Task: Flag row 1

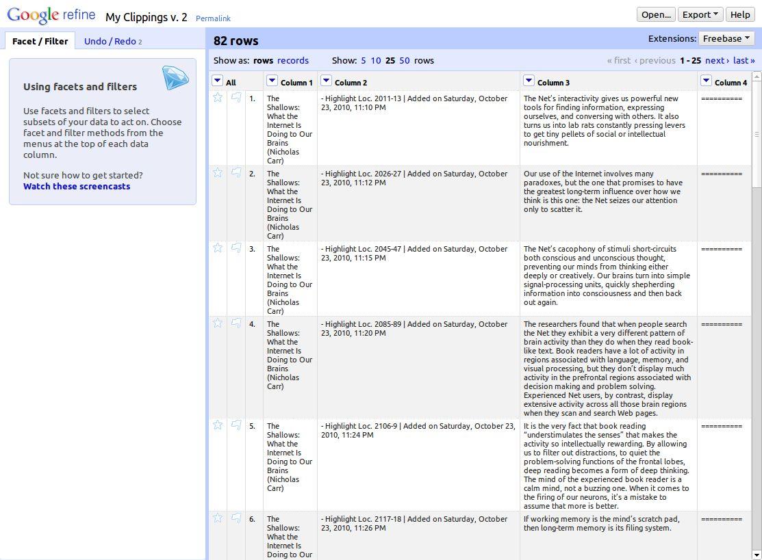Action: coord(236,98)
